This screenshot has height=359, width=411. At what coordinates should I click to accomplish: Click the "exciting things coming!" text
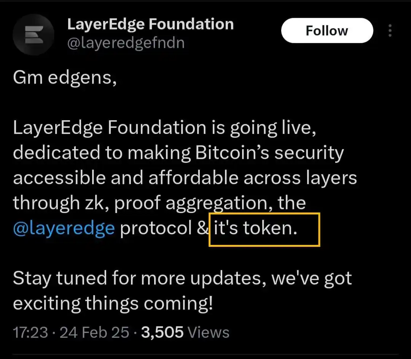(113, 303)
